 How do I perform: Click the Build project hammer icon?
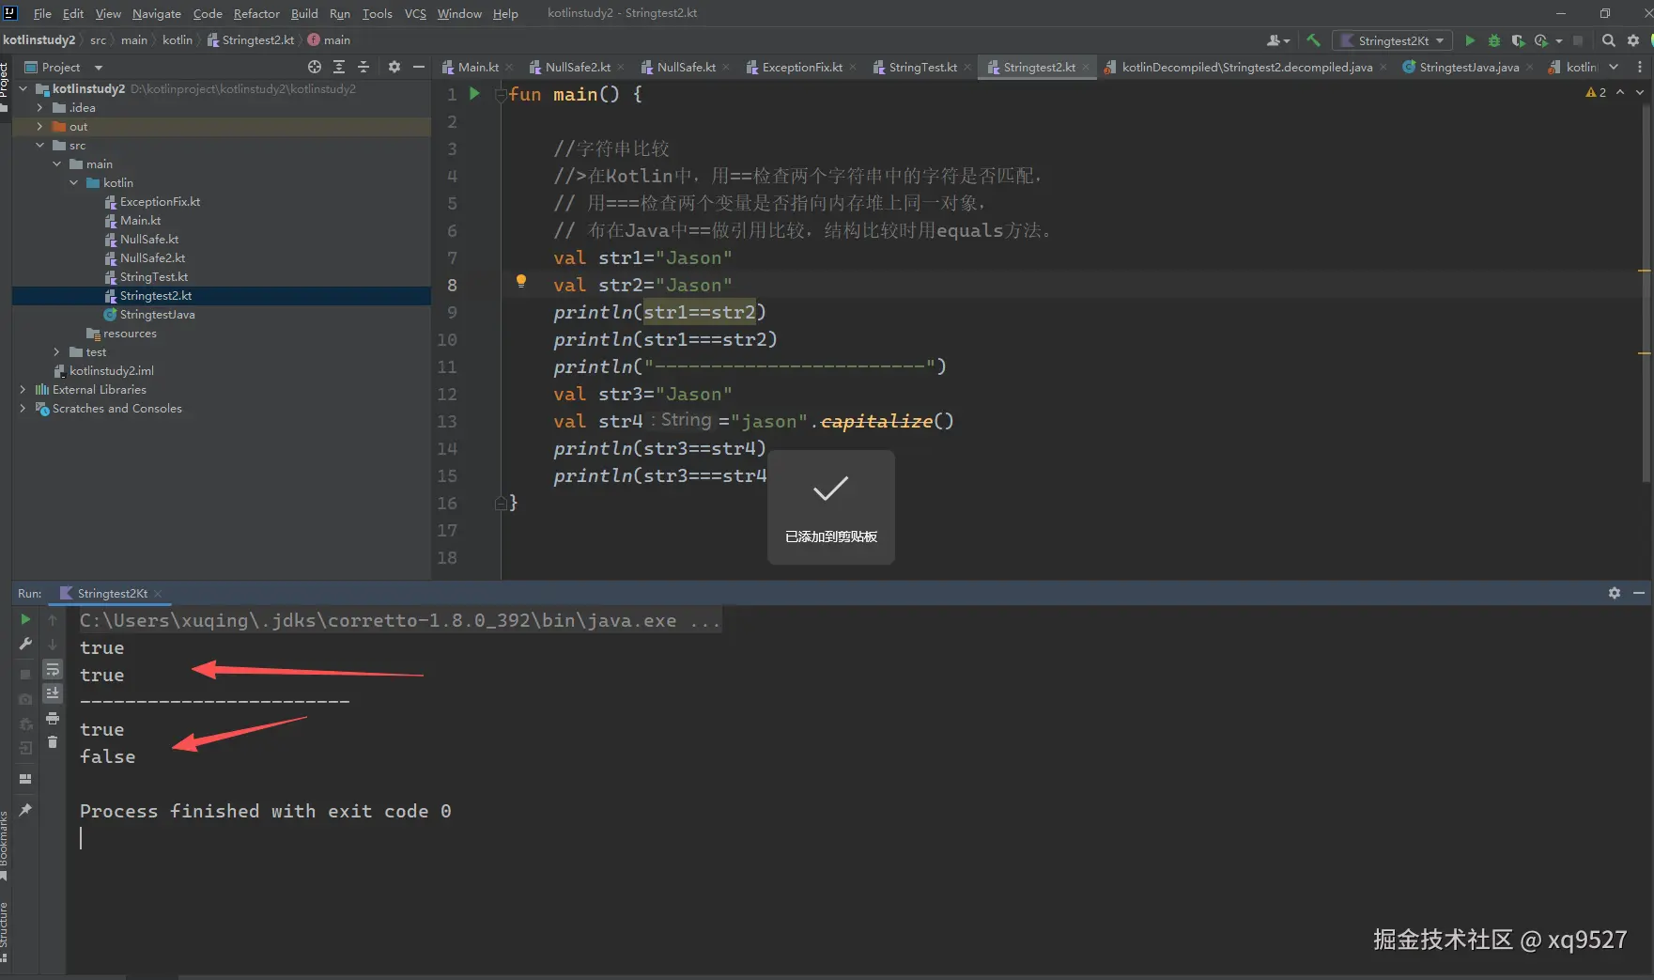[1313, 40]
